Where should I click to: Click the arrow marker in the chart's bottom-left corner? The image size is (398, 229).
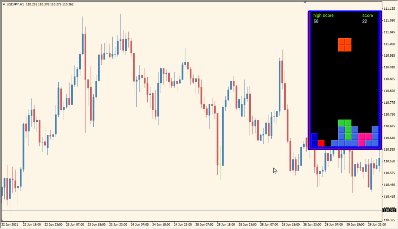click(x=2, y=220)
